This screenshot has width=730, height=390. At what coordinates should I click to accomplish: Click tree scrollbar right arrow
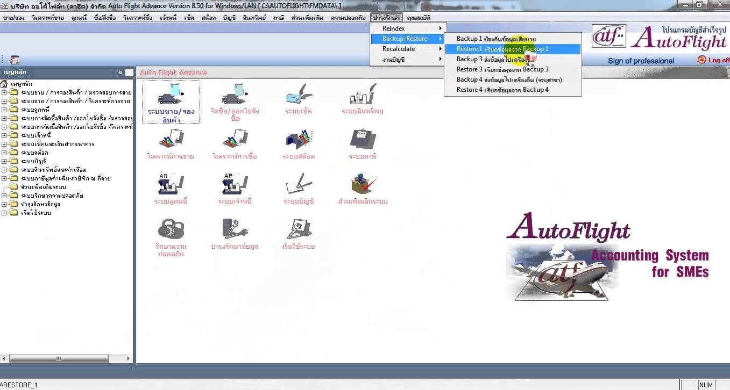click(x=128, y=358)
